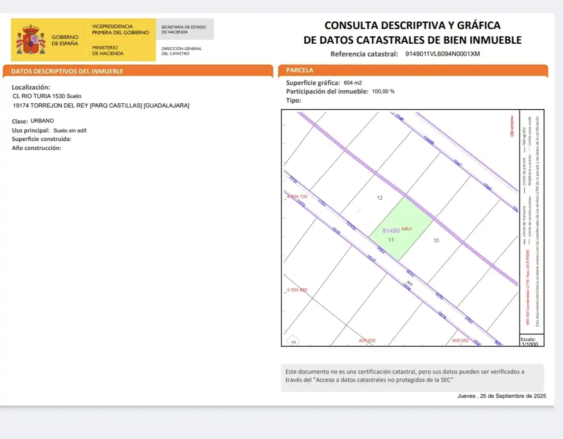The height and width of the screenshot is (439, 564).
Task: Click the red north arrow on the map
Action: pyautogui.click(x=512, y=126)
